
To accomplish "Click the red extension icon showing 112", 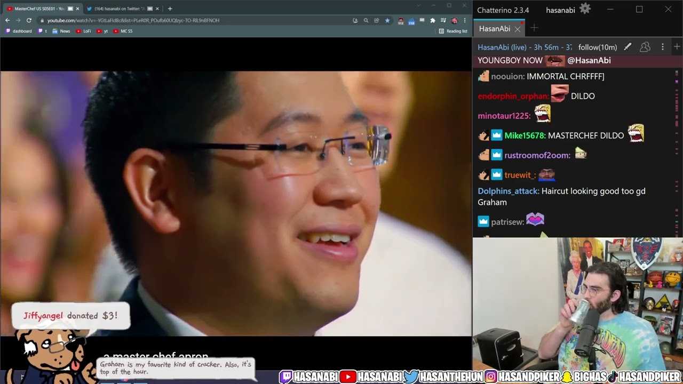I will [x=401, y=21].
